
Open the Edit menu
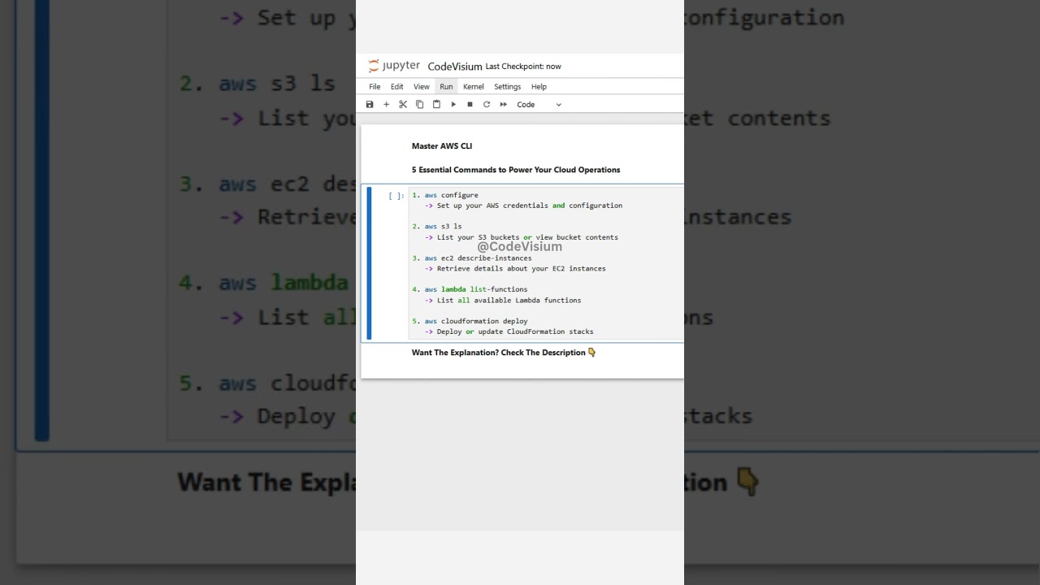[396, 86]
